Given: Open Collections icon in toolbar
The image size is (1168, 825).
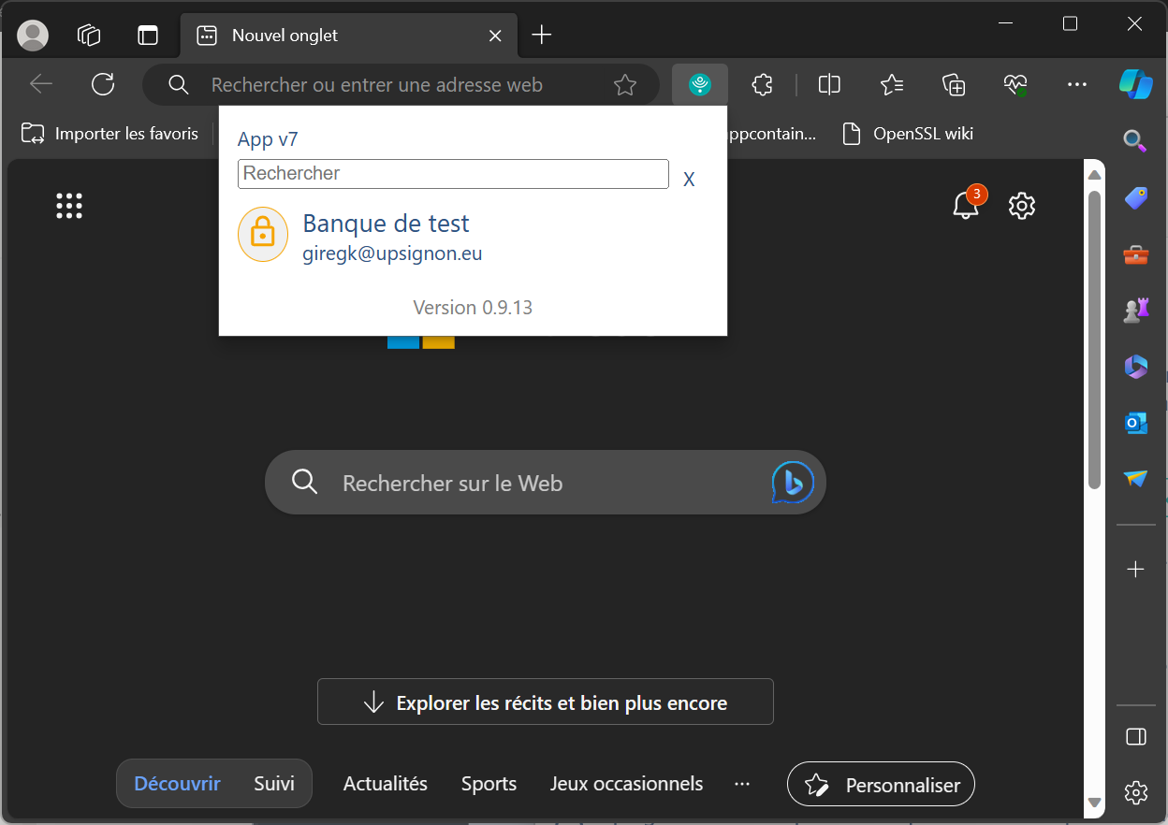Looking at the screenshot, I should point(953,85).
